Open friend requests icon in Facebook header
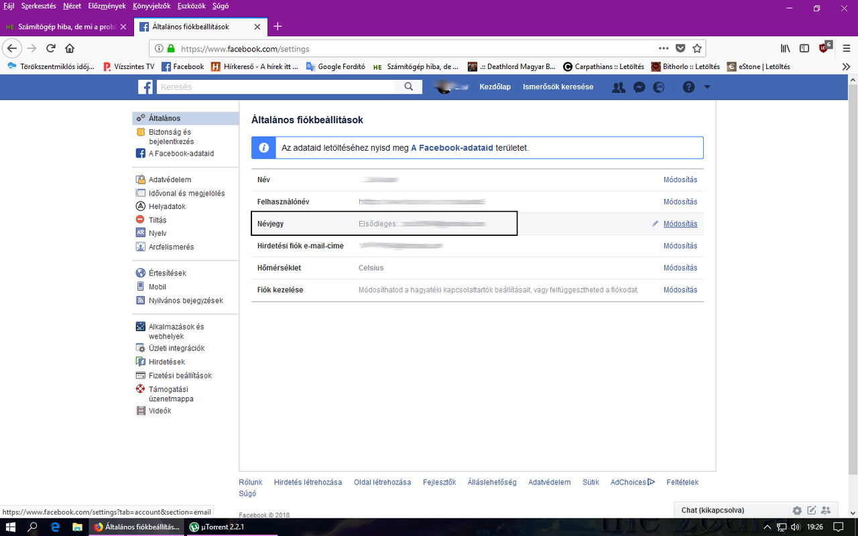 pos(619,87)
